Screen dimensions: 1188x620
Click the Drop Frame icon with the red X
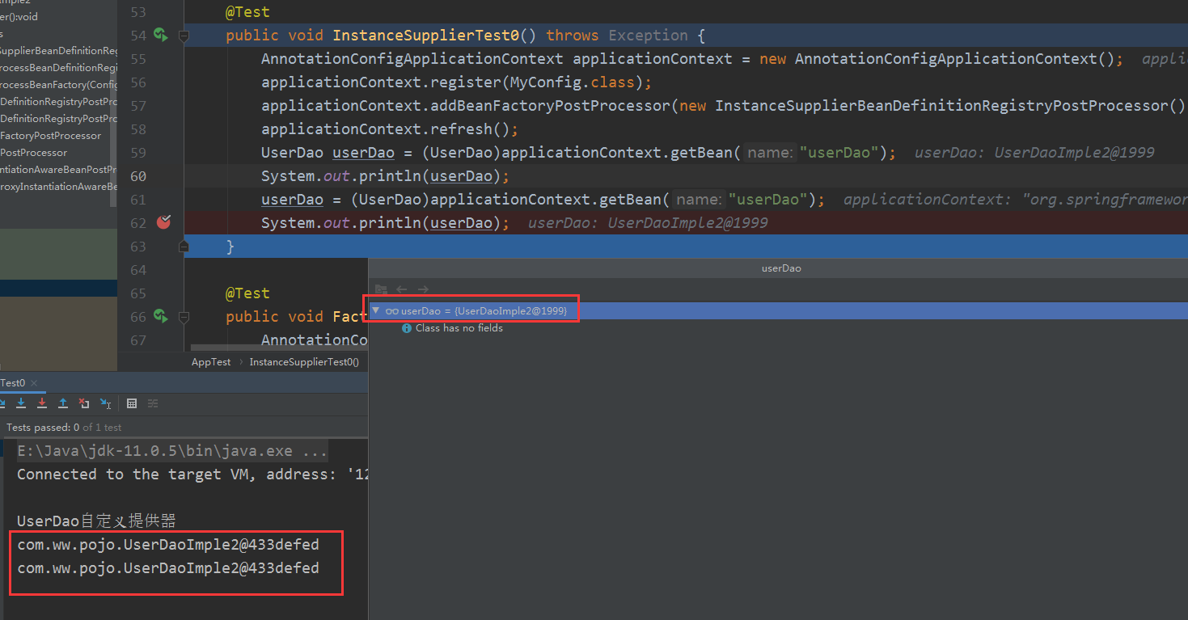(84, 403)
